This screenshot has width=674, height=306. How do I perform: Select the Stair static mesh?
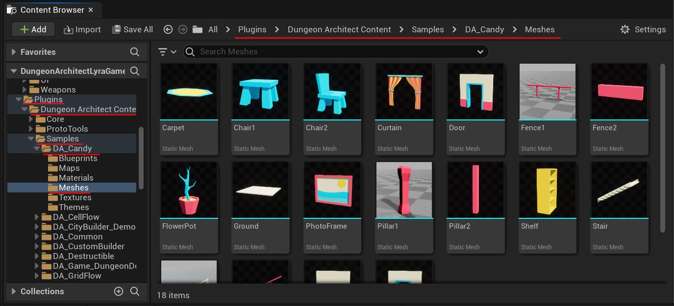(x=619, y=208)
